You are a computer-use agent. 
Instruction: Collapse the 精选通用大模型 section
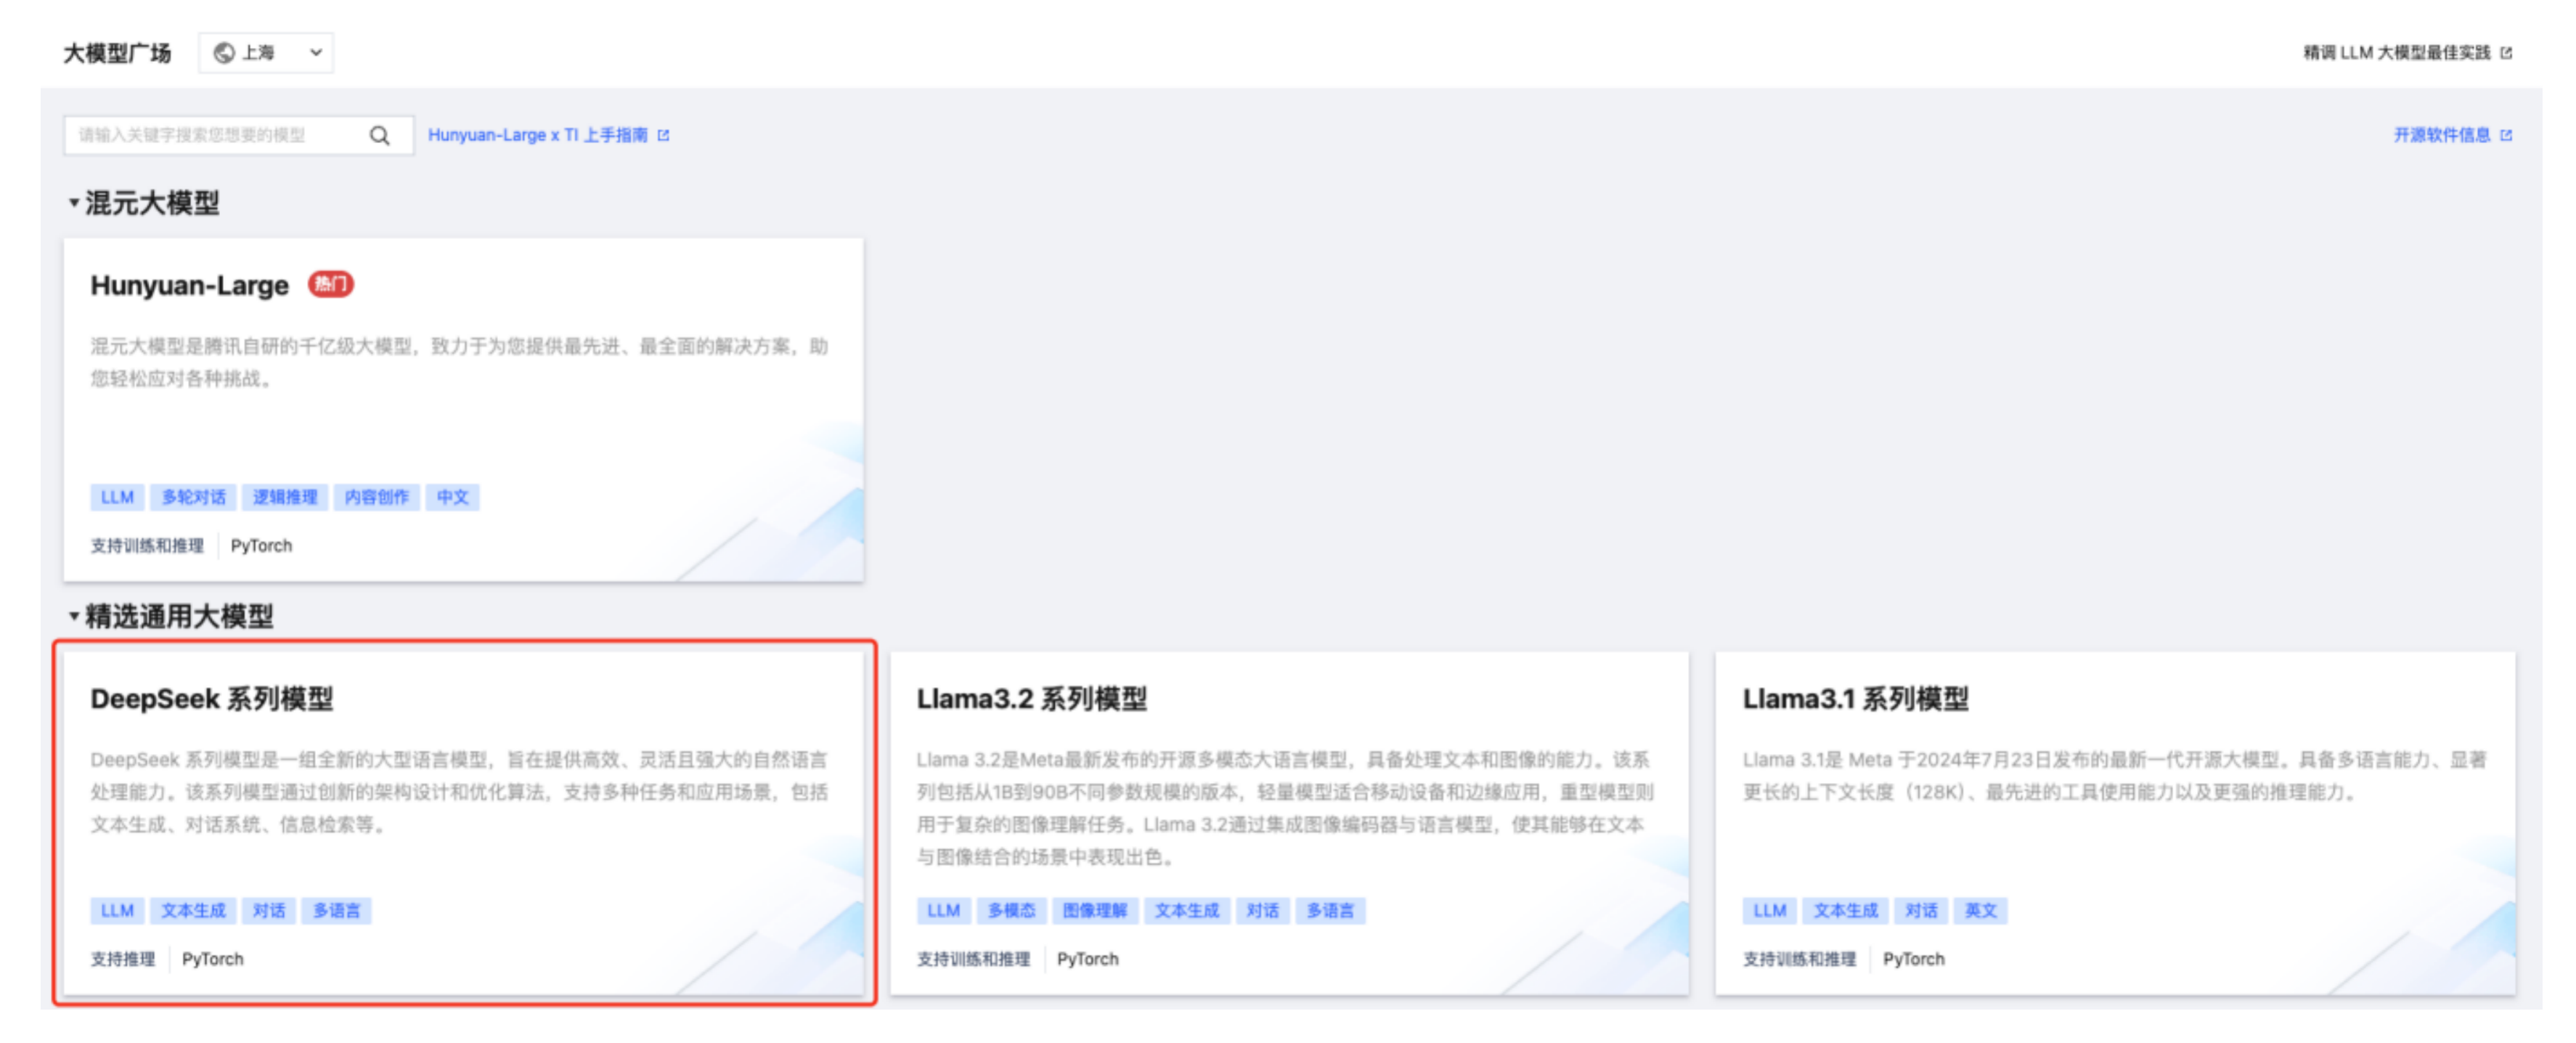(74, 616)
